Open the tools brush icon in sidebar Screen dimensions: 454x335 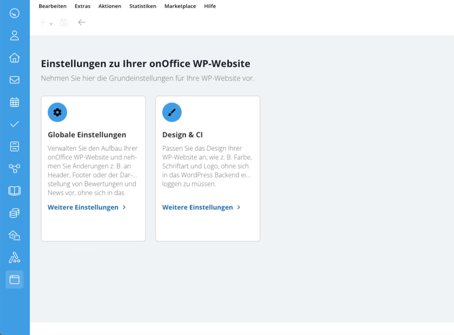click(x=14, y=258)
